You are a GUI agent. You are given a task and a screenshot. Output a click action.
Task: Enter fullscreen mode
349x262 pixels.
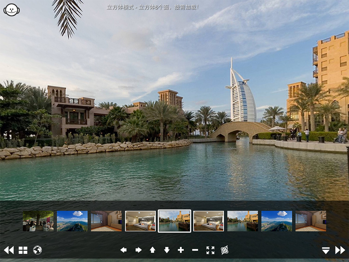click(210, 250)
